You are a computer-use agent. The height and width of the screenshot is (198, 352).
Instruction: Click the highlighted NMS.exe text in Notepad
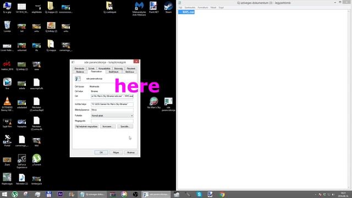(186, 12)
